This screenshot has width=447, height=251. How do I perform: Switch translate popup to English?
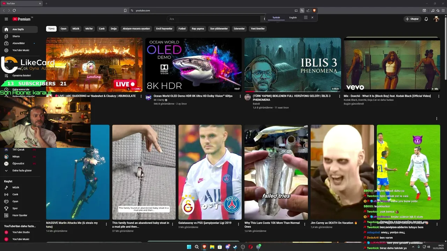pos(293,17)
